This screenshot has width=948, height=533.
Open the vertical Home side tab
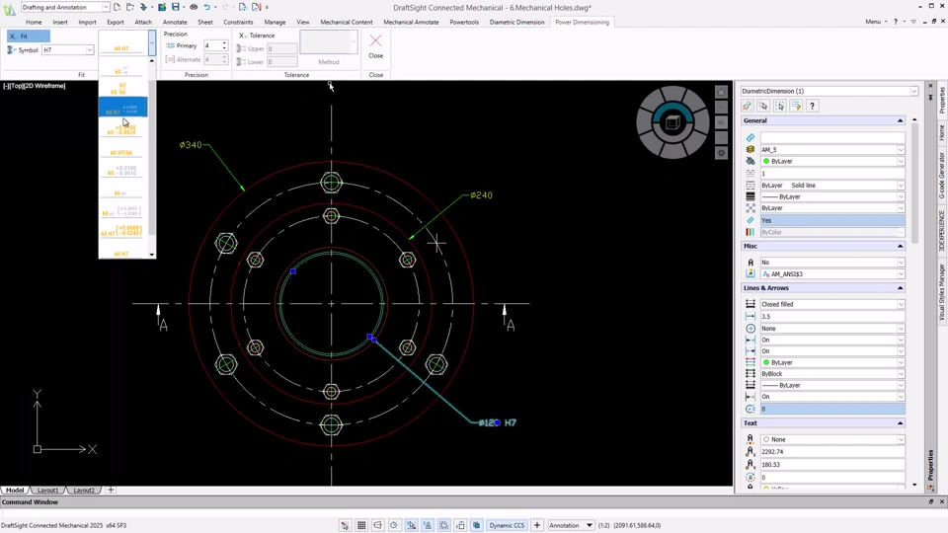942,133
